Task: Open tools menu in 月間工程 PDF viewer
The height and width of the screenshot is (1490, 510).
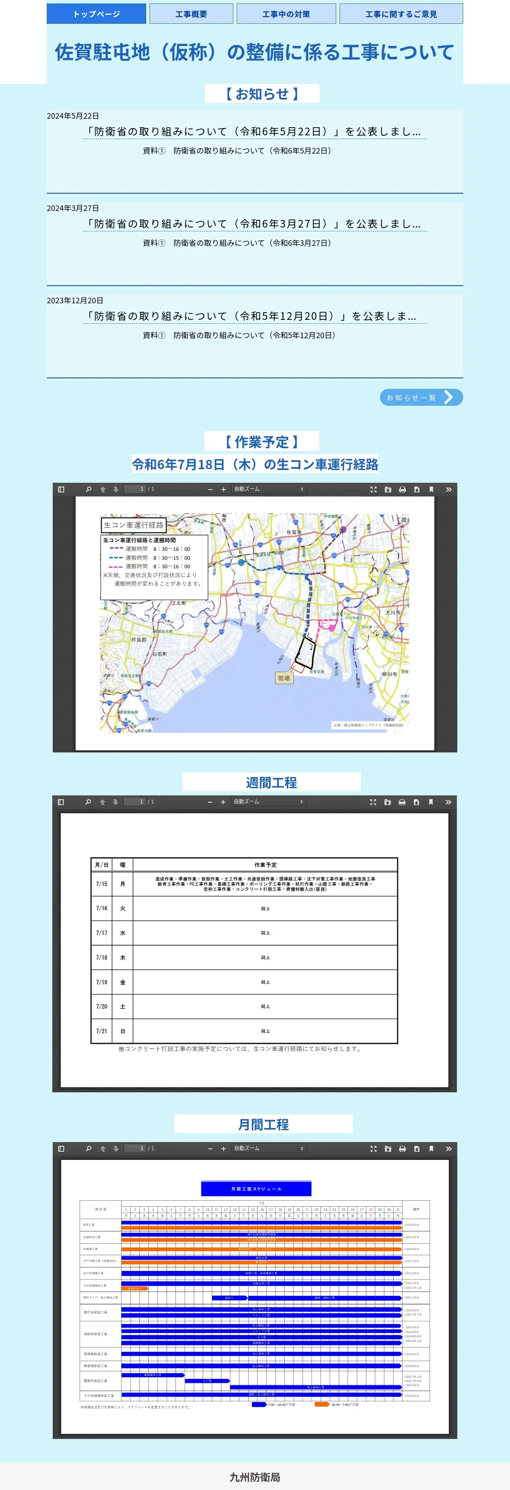Action: 449,1149
